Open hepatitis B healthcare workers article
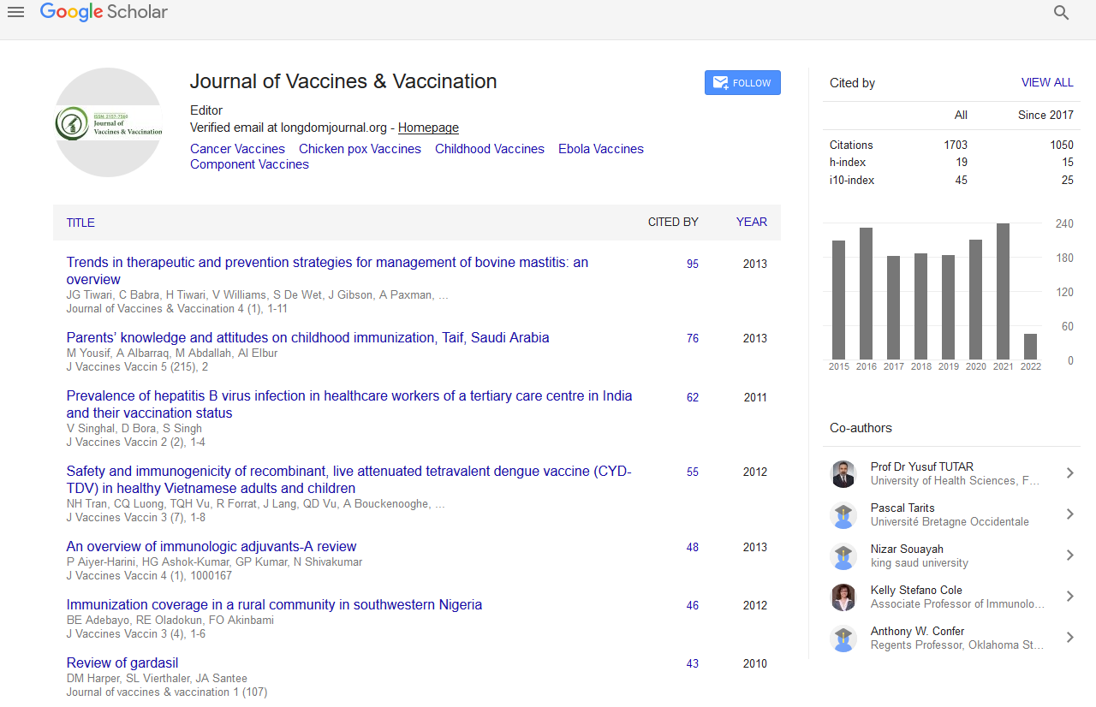 (349, 404)
